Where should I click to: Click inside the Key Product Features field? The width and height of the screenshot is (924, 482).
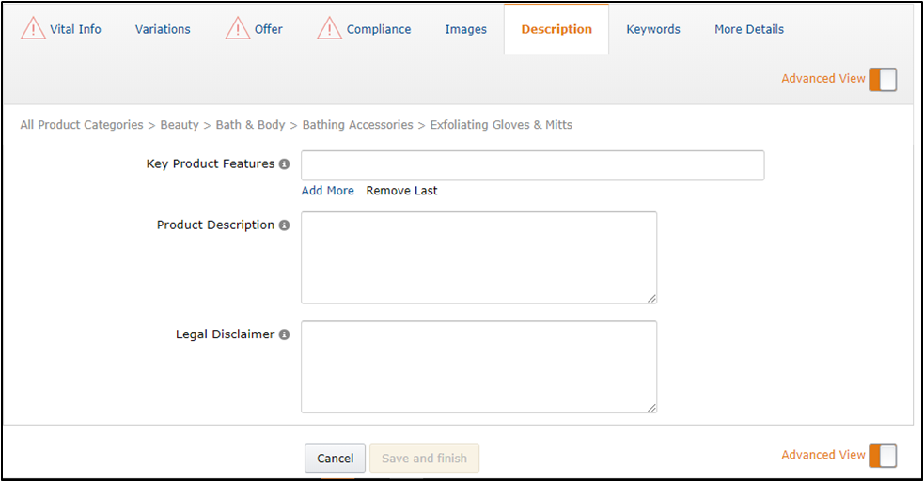[x=532, y=165]
